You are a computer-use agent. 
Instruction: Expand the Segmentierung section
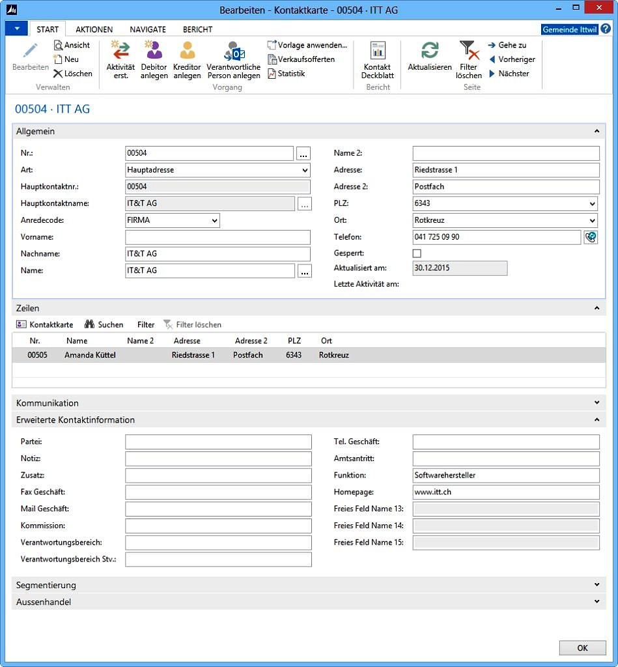597,585
